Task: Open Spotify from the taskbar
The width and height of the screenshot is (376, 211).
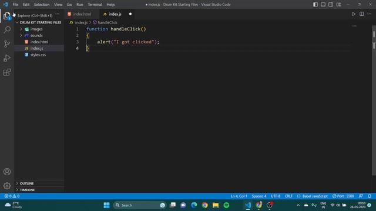Action: tap(226, 205)
